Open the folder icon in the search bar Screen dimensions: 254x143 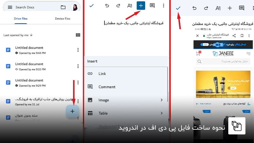point(63,7)
